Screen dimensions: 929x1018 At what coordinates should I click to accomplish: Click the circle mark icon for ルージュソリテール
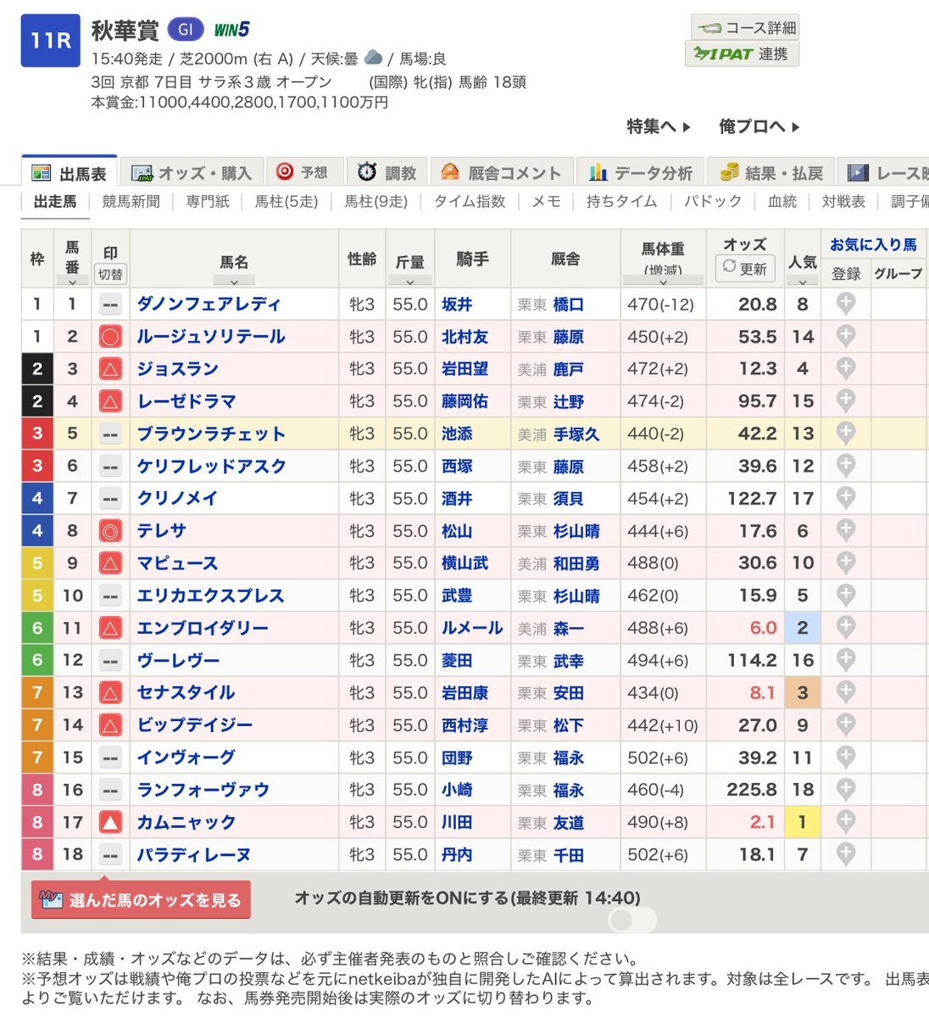110,337
